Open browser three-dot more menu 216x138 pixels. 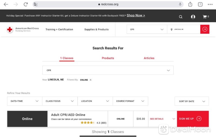pyautogui.click(x=210, y=4)
